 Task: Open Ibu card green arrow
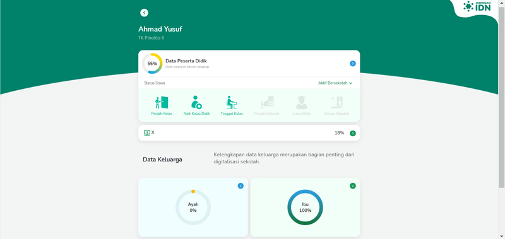tap(353, 185)
